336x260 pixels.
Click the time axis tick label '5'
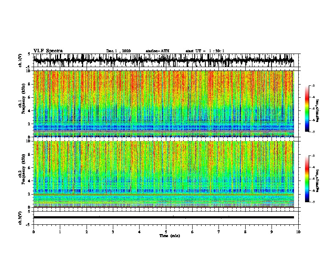pyautogui.click(x=166, y=232)
